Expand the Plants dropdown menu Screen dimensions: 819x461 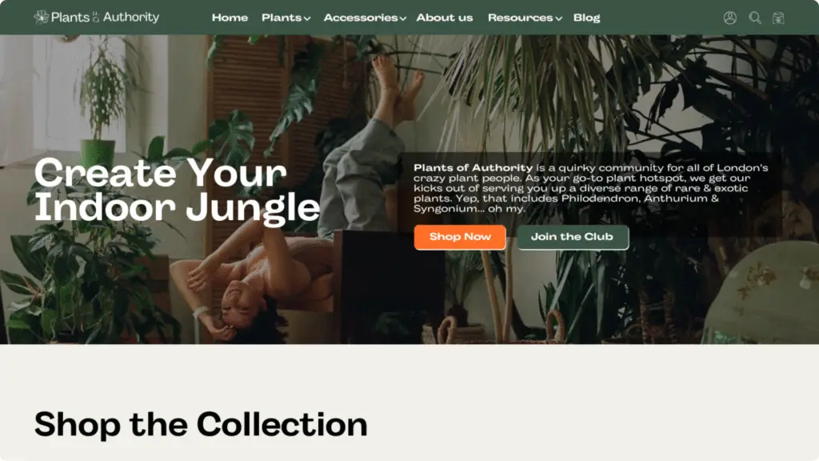(x=286, y=18)
